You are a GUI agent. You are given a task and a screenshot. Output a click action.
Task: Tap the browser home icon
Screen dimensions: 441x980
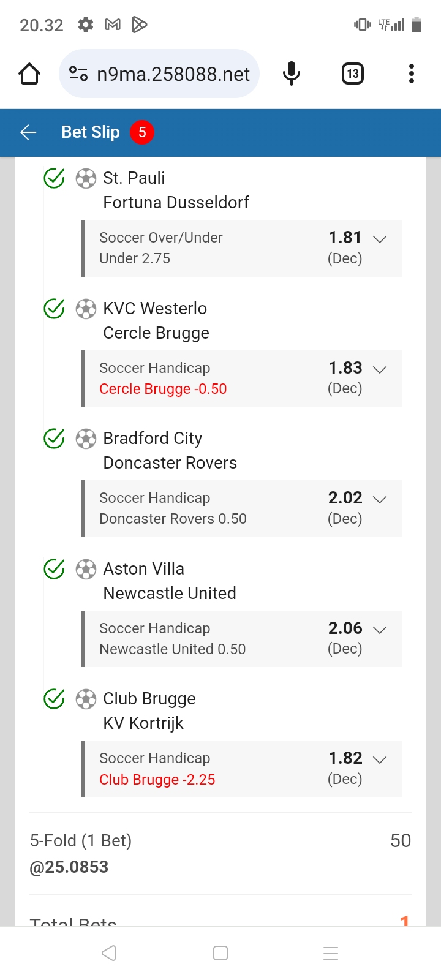tap(29, 74)
